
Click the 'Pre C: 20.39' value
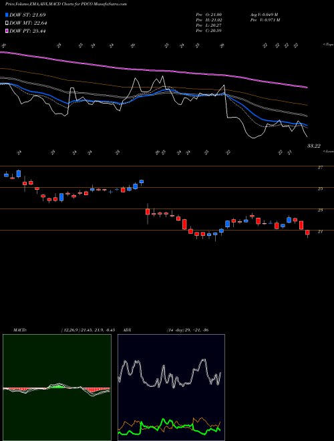(x=209, y=30)
